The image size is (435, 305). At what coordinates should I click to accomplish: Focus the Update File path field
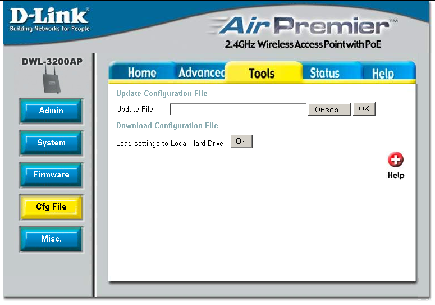[x=238, y=110]
